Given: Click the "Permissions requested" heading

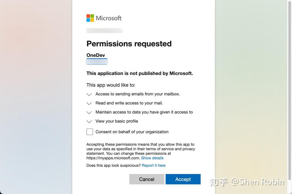Looking at the screenshot, I should [129, 43].
